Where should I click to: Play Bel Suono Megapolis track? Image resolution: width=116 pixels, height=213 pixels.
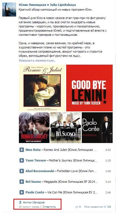(x=22, y=182)
